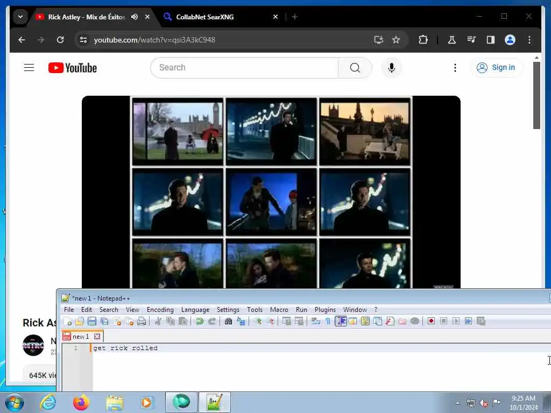Open Firefox from the Windows taskbar
551x413 pixels.
point(81,402)
